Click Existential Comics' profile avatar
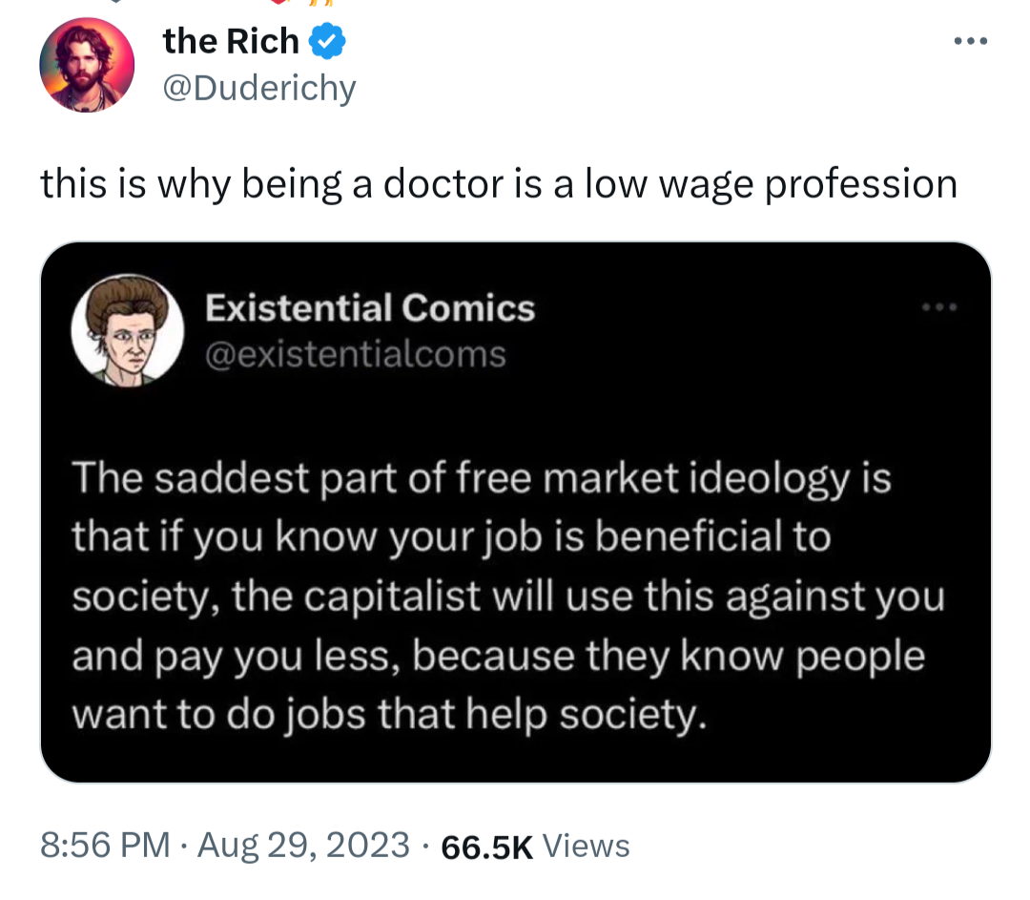This screenshot has width=1030, height=900. click(x=128, y=333)
